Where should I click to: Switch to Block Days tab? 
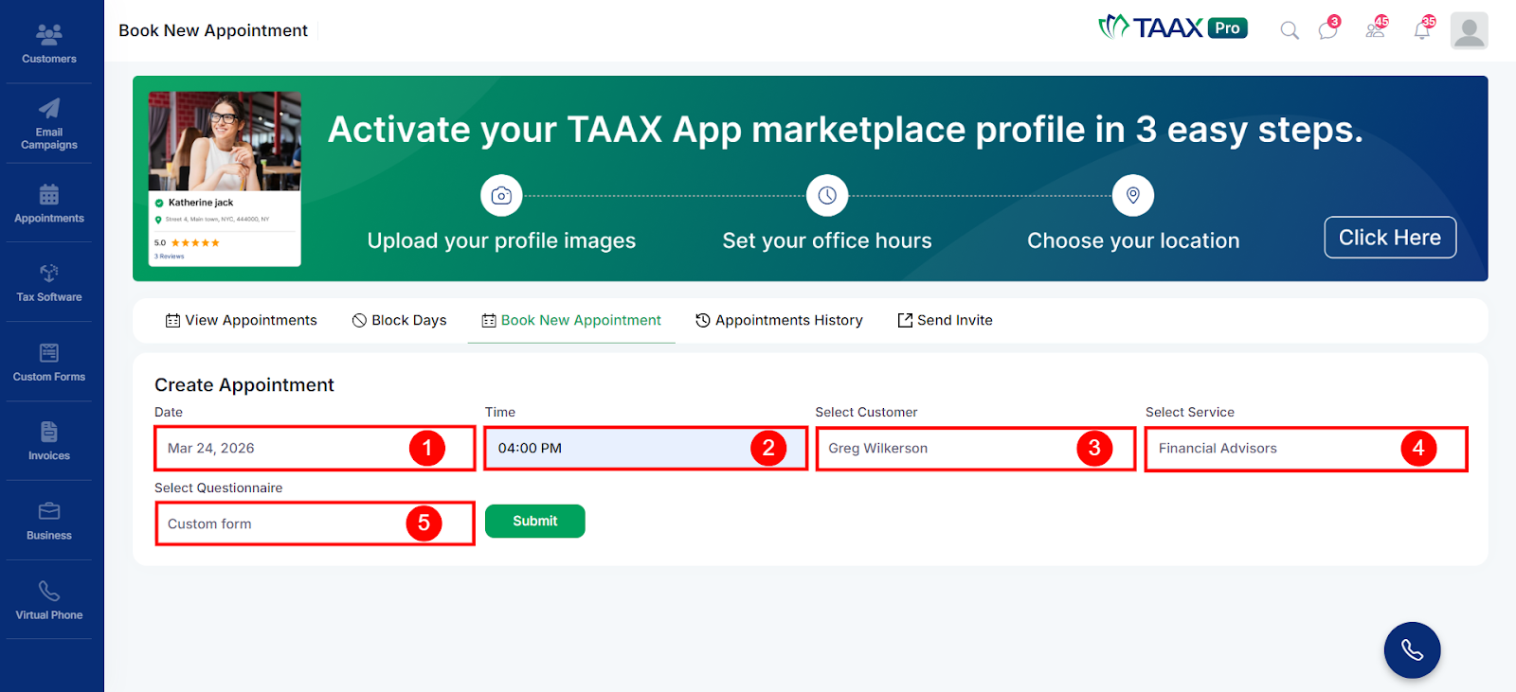tap(399, 321)
